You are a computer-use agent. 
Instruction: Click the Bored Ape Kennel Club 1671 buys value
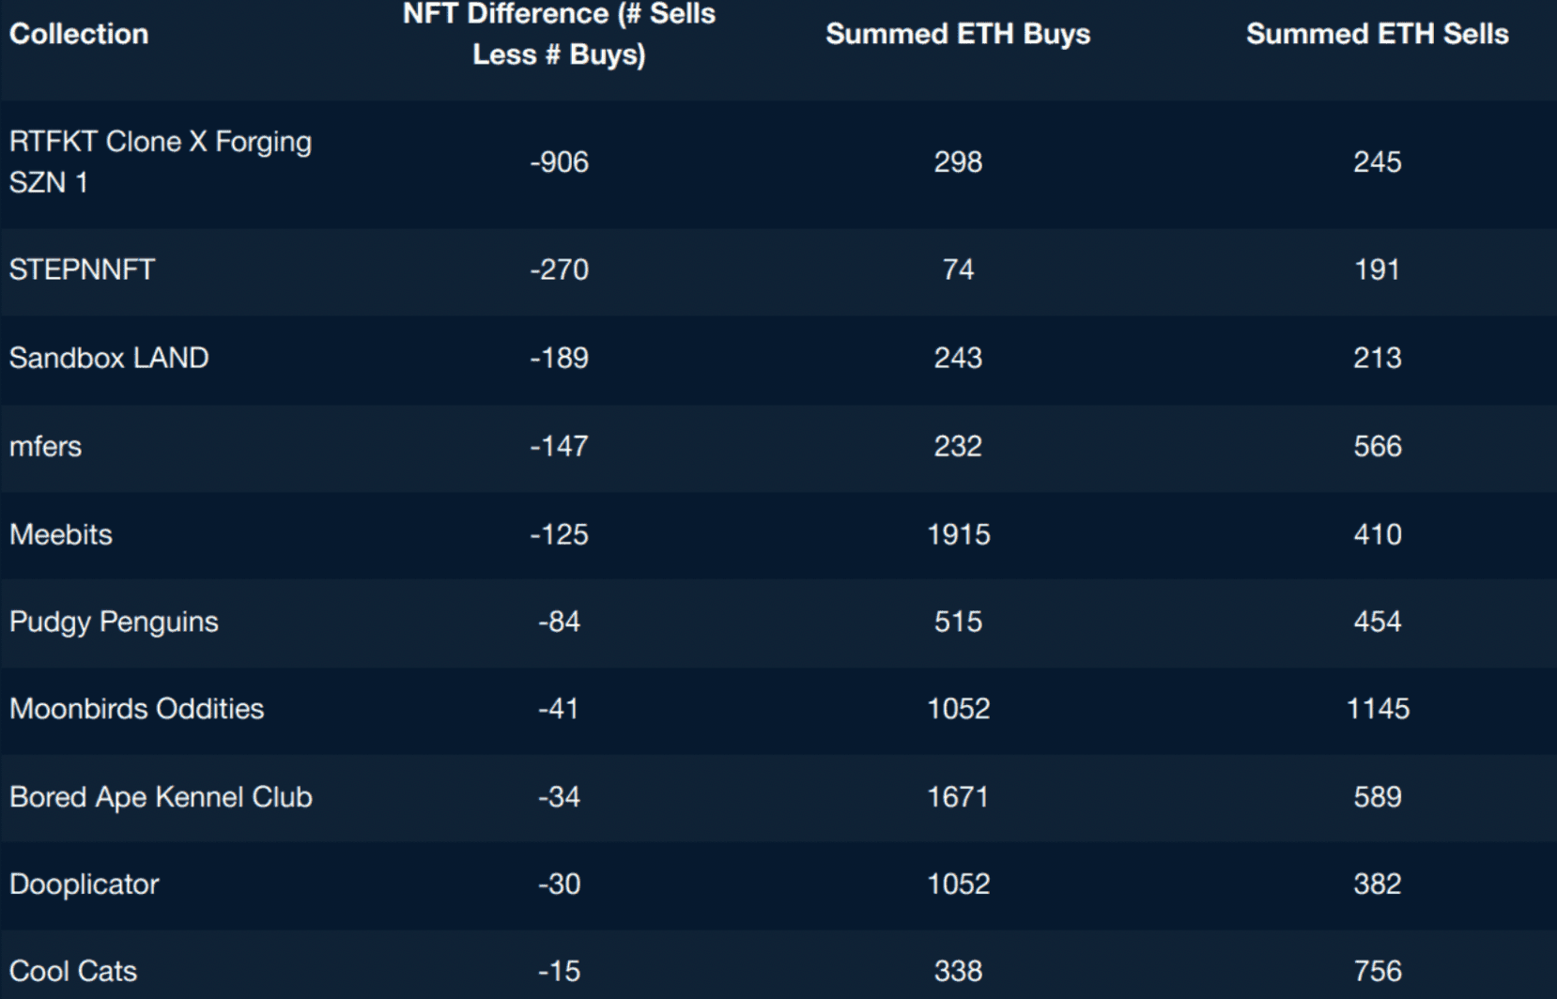(x=958, y=797)
